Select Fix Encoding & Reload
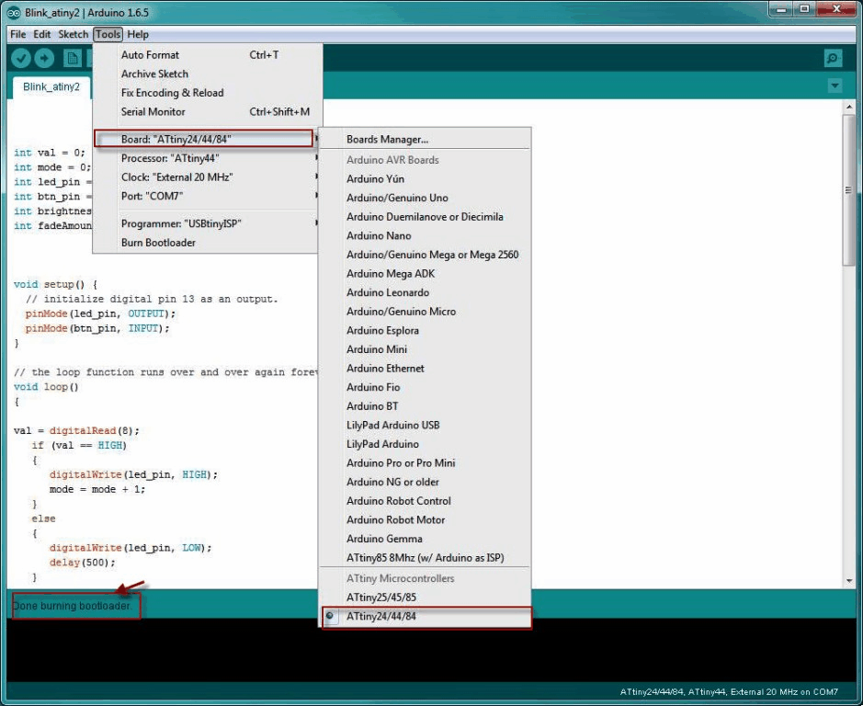This screenshot has width=863, height=706. click(206, 93)
